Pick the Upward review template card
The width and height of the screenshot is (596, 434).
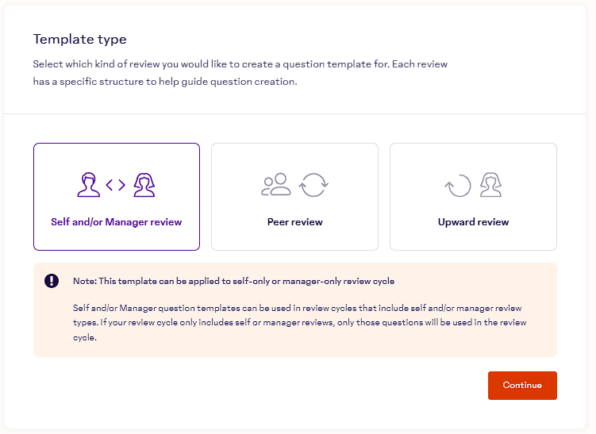473,197
